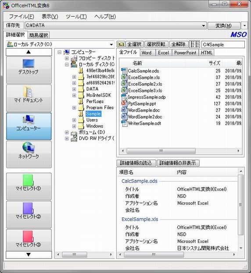Click the WordSample.doc file icon
This screenshot has height=273, width=251.
click(124, 110)
